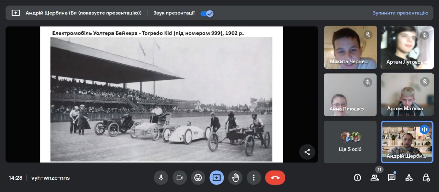Image resolution: width=439 pixels, height=192 pixels.
Task: Toggle the camera button
Action: 179,178
